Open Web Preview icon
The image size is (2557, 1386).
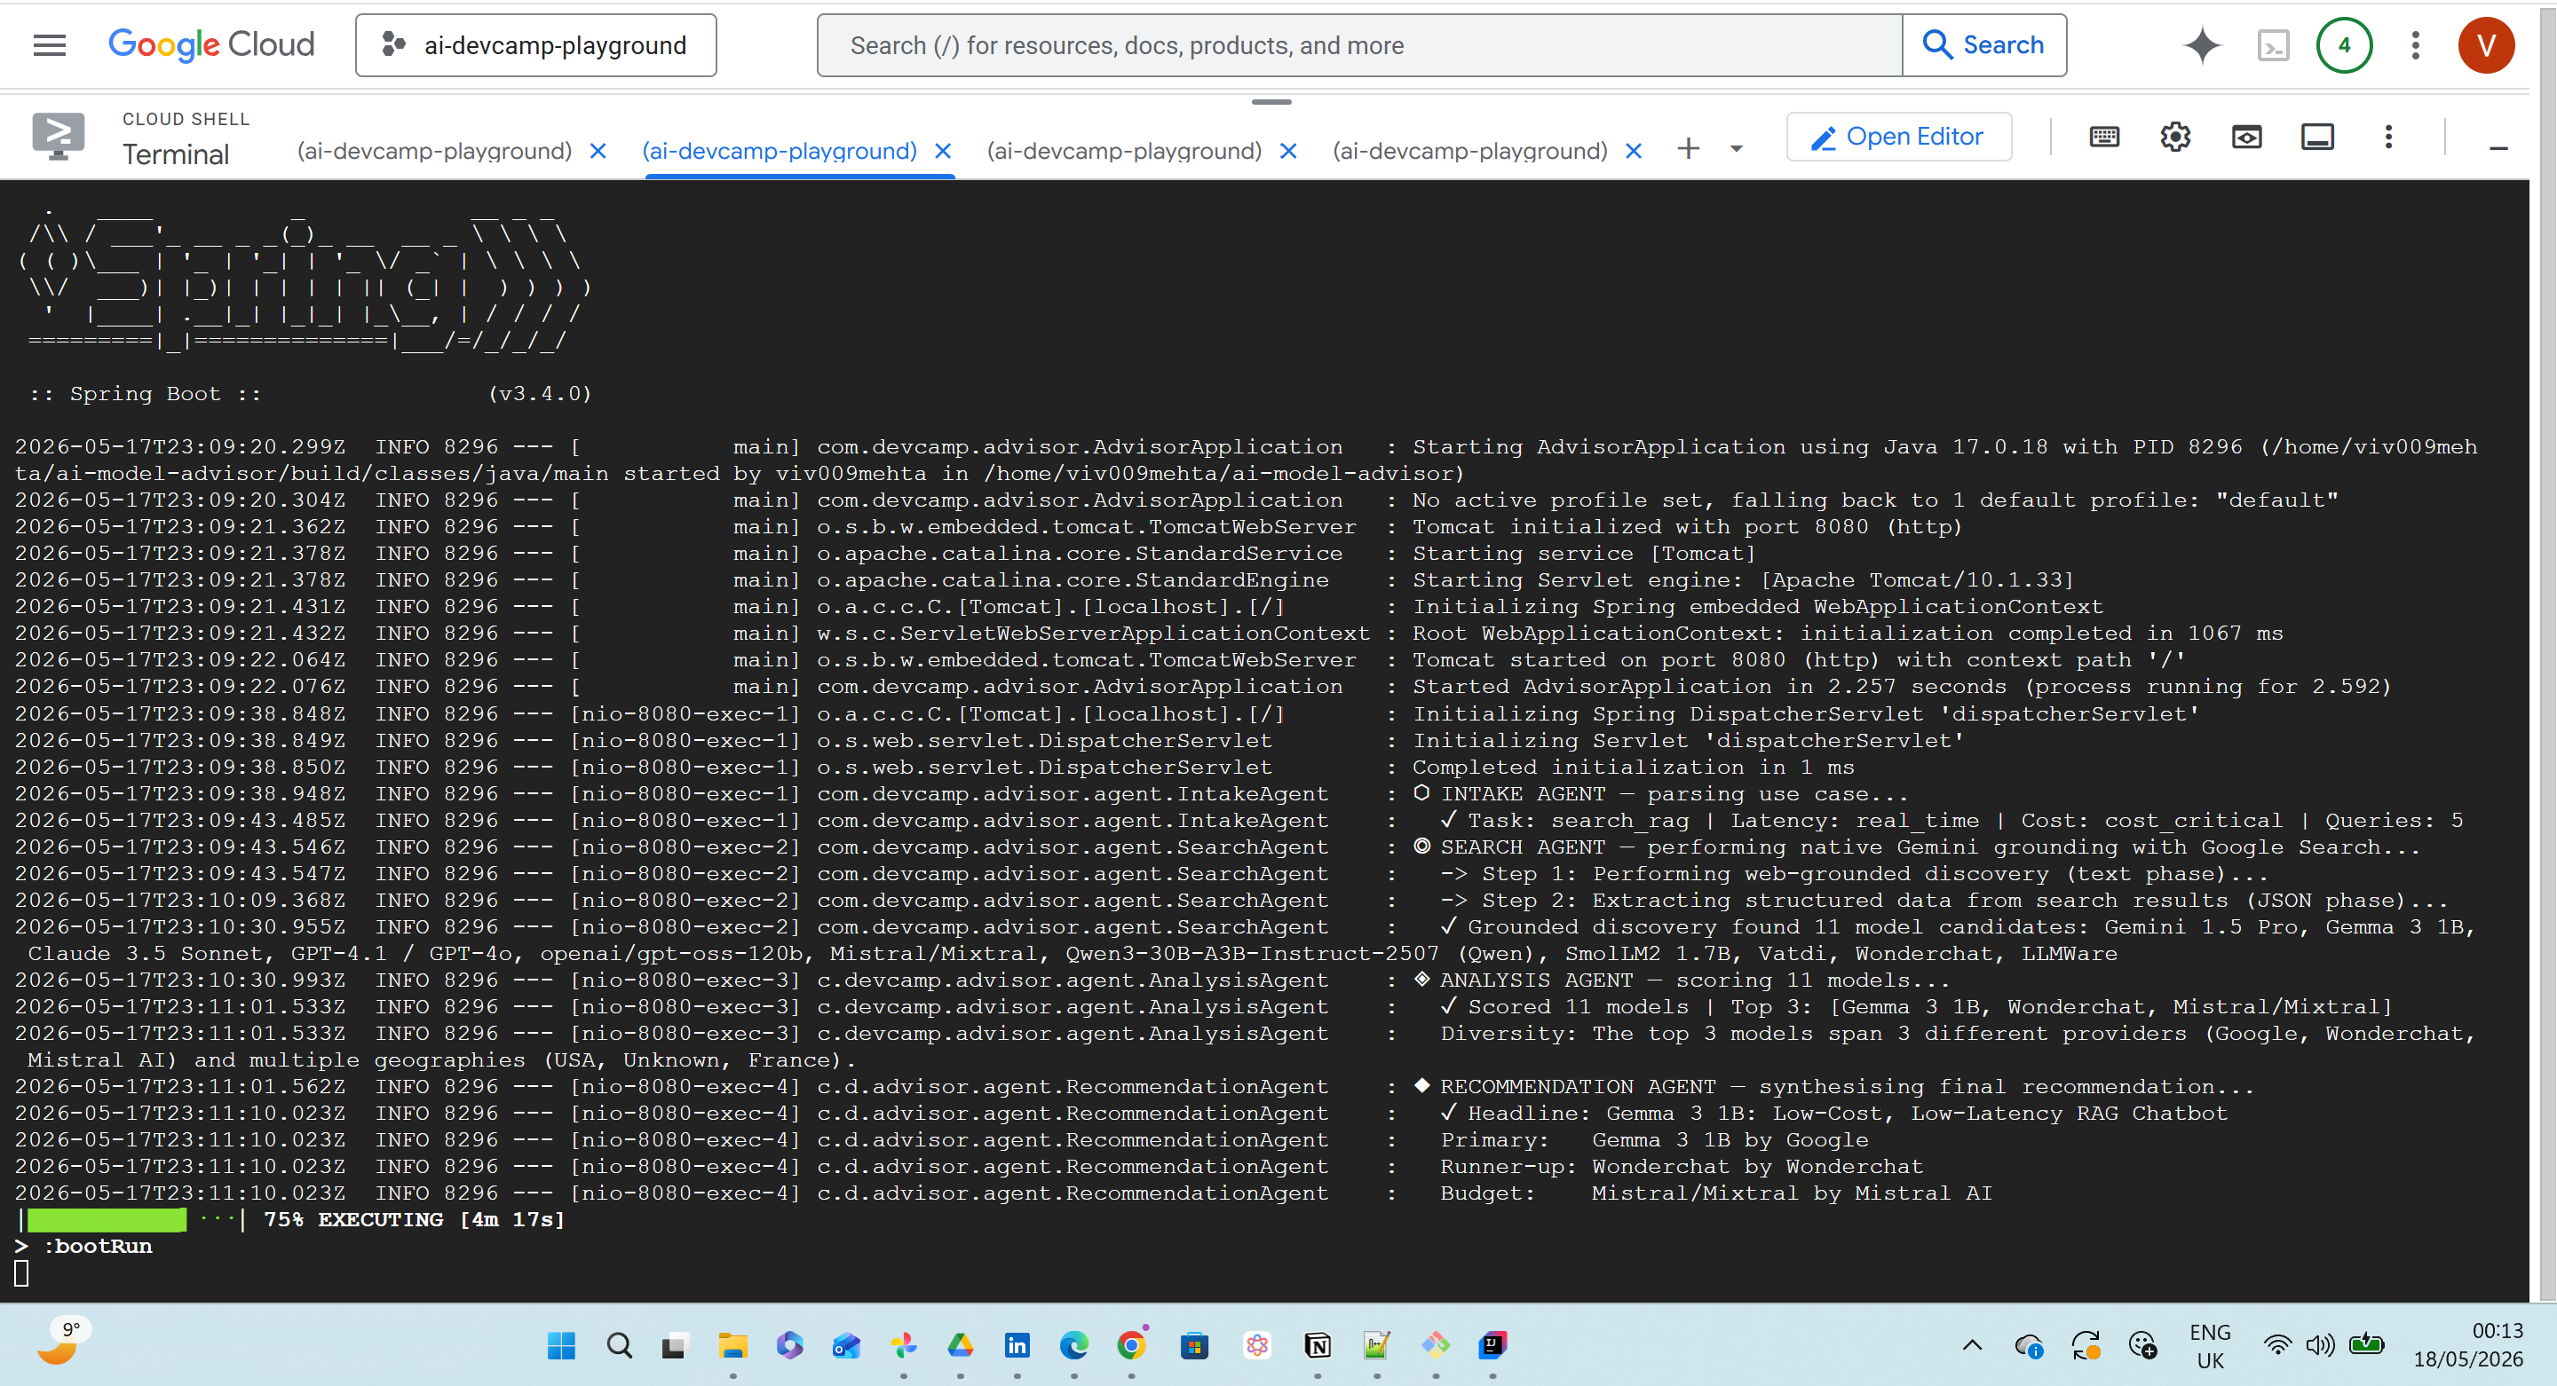click(x=2246, y=137)
